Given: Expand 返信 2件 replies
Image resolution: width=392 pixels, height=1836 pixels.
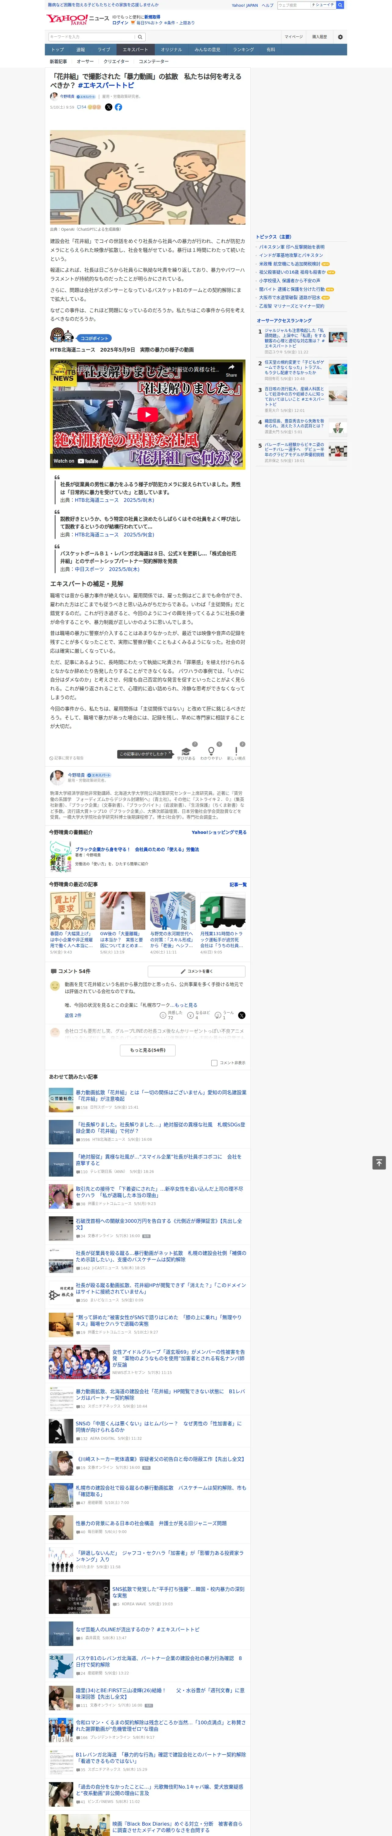Looking at the screenshot, I should point(73,1015).
